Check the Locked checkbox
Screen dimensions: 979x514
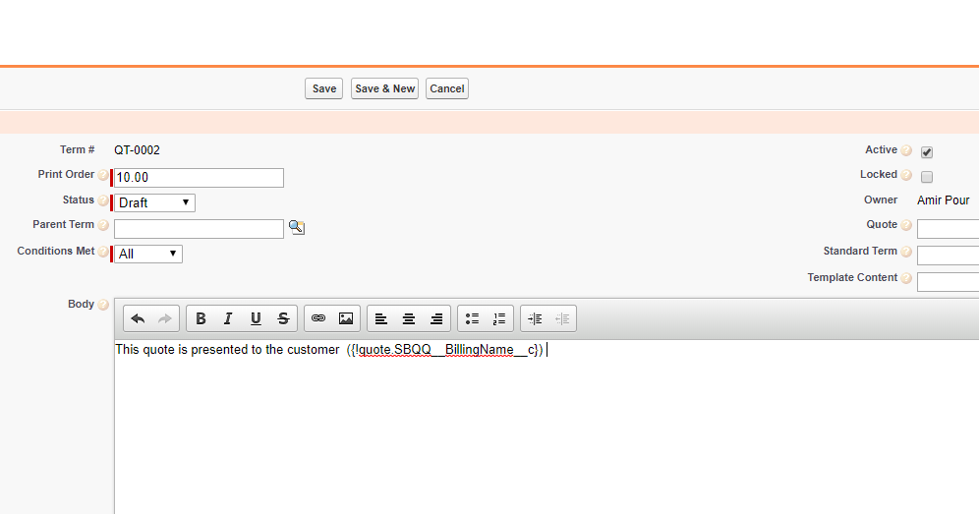[927, 177]
